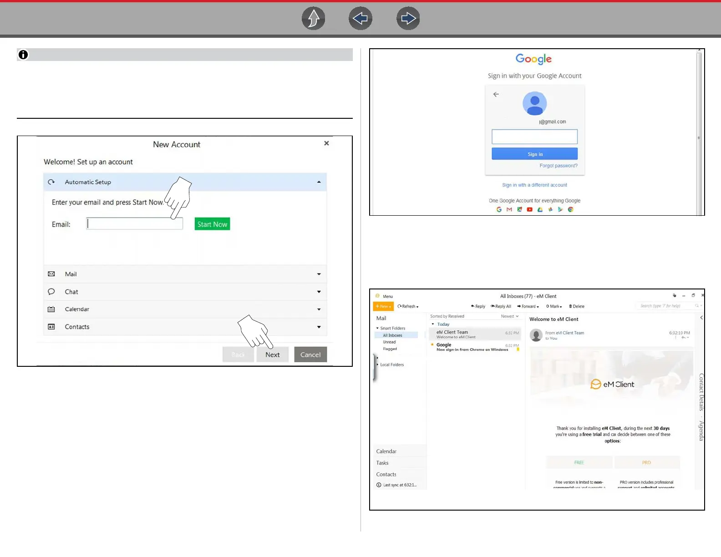This screenshot has height=557, width=721.
Task: Click the Google Drive service icon
Action: [540, 210]
